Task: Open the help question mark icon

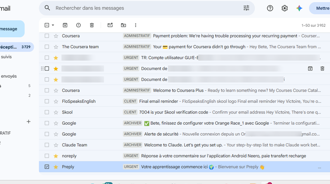Action: 270,8
